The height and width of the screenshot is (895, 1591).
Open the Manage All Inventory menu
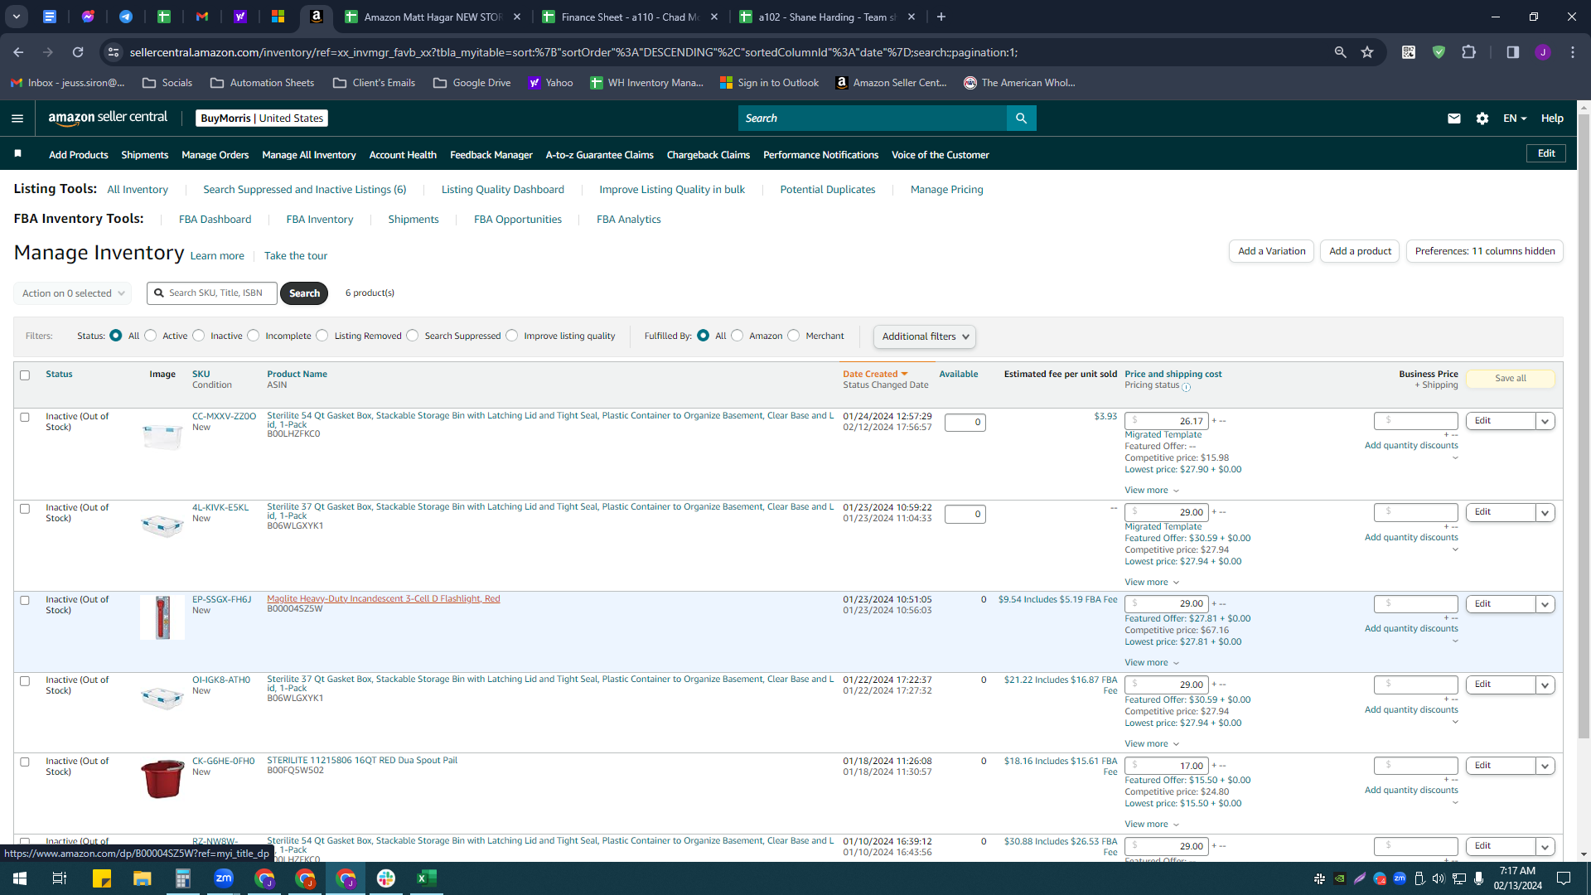pos(309,155)
